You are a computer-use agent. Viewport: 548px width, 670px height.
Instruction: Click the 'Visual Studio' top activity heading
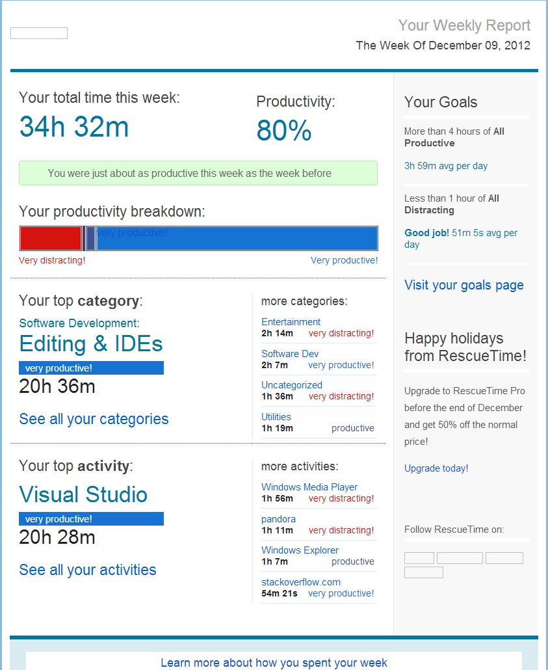click(83, 494)
